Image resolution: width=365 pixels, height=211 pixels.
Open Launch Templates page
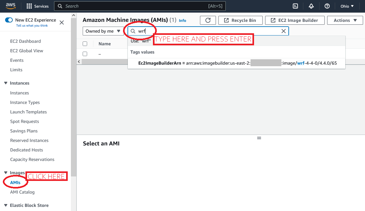pyautogui.click(x=28, y=112)
